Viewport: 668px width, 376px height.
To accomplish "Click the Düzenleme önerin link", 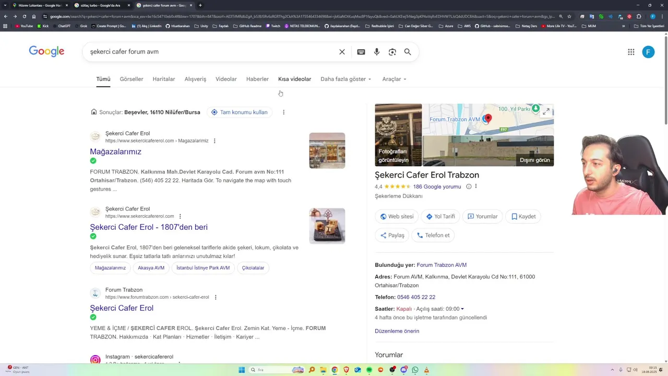I will point(397,331).
